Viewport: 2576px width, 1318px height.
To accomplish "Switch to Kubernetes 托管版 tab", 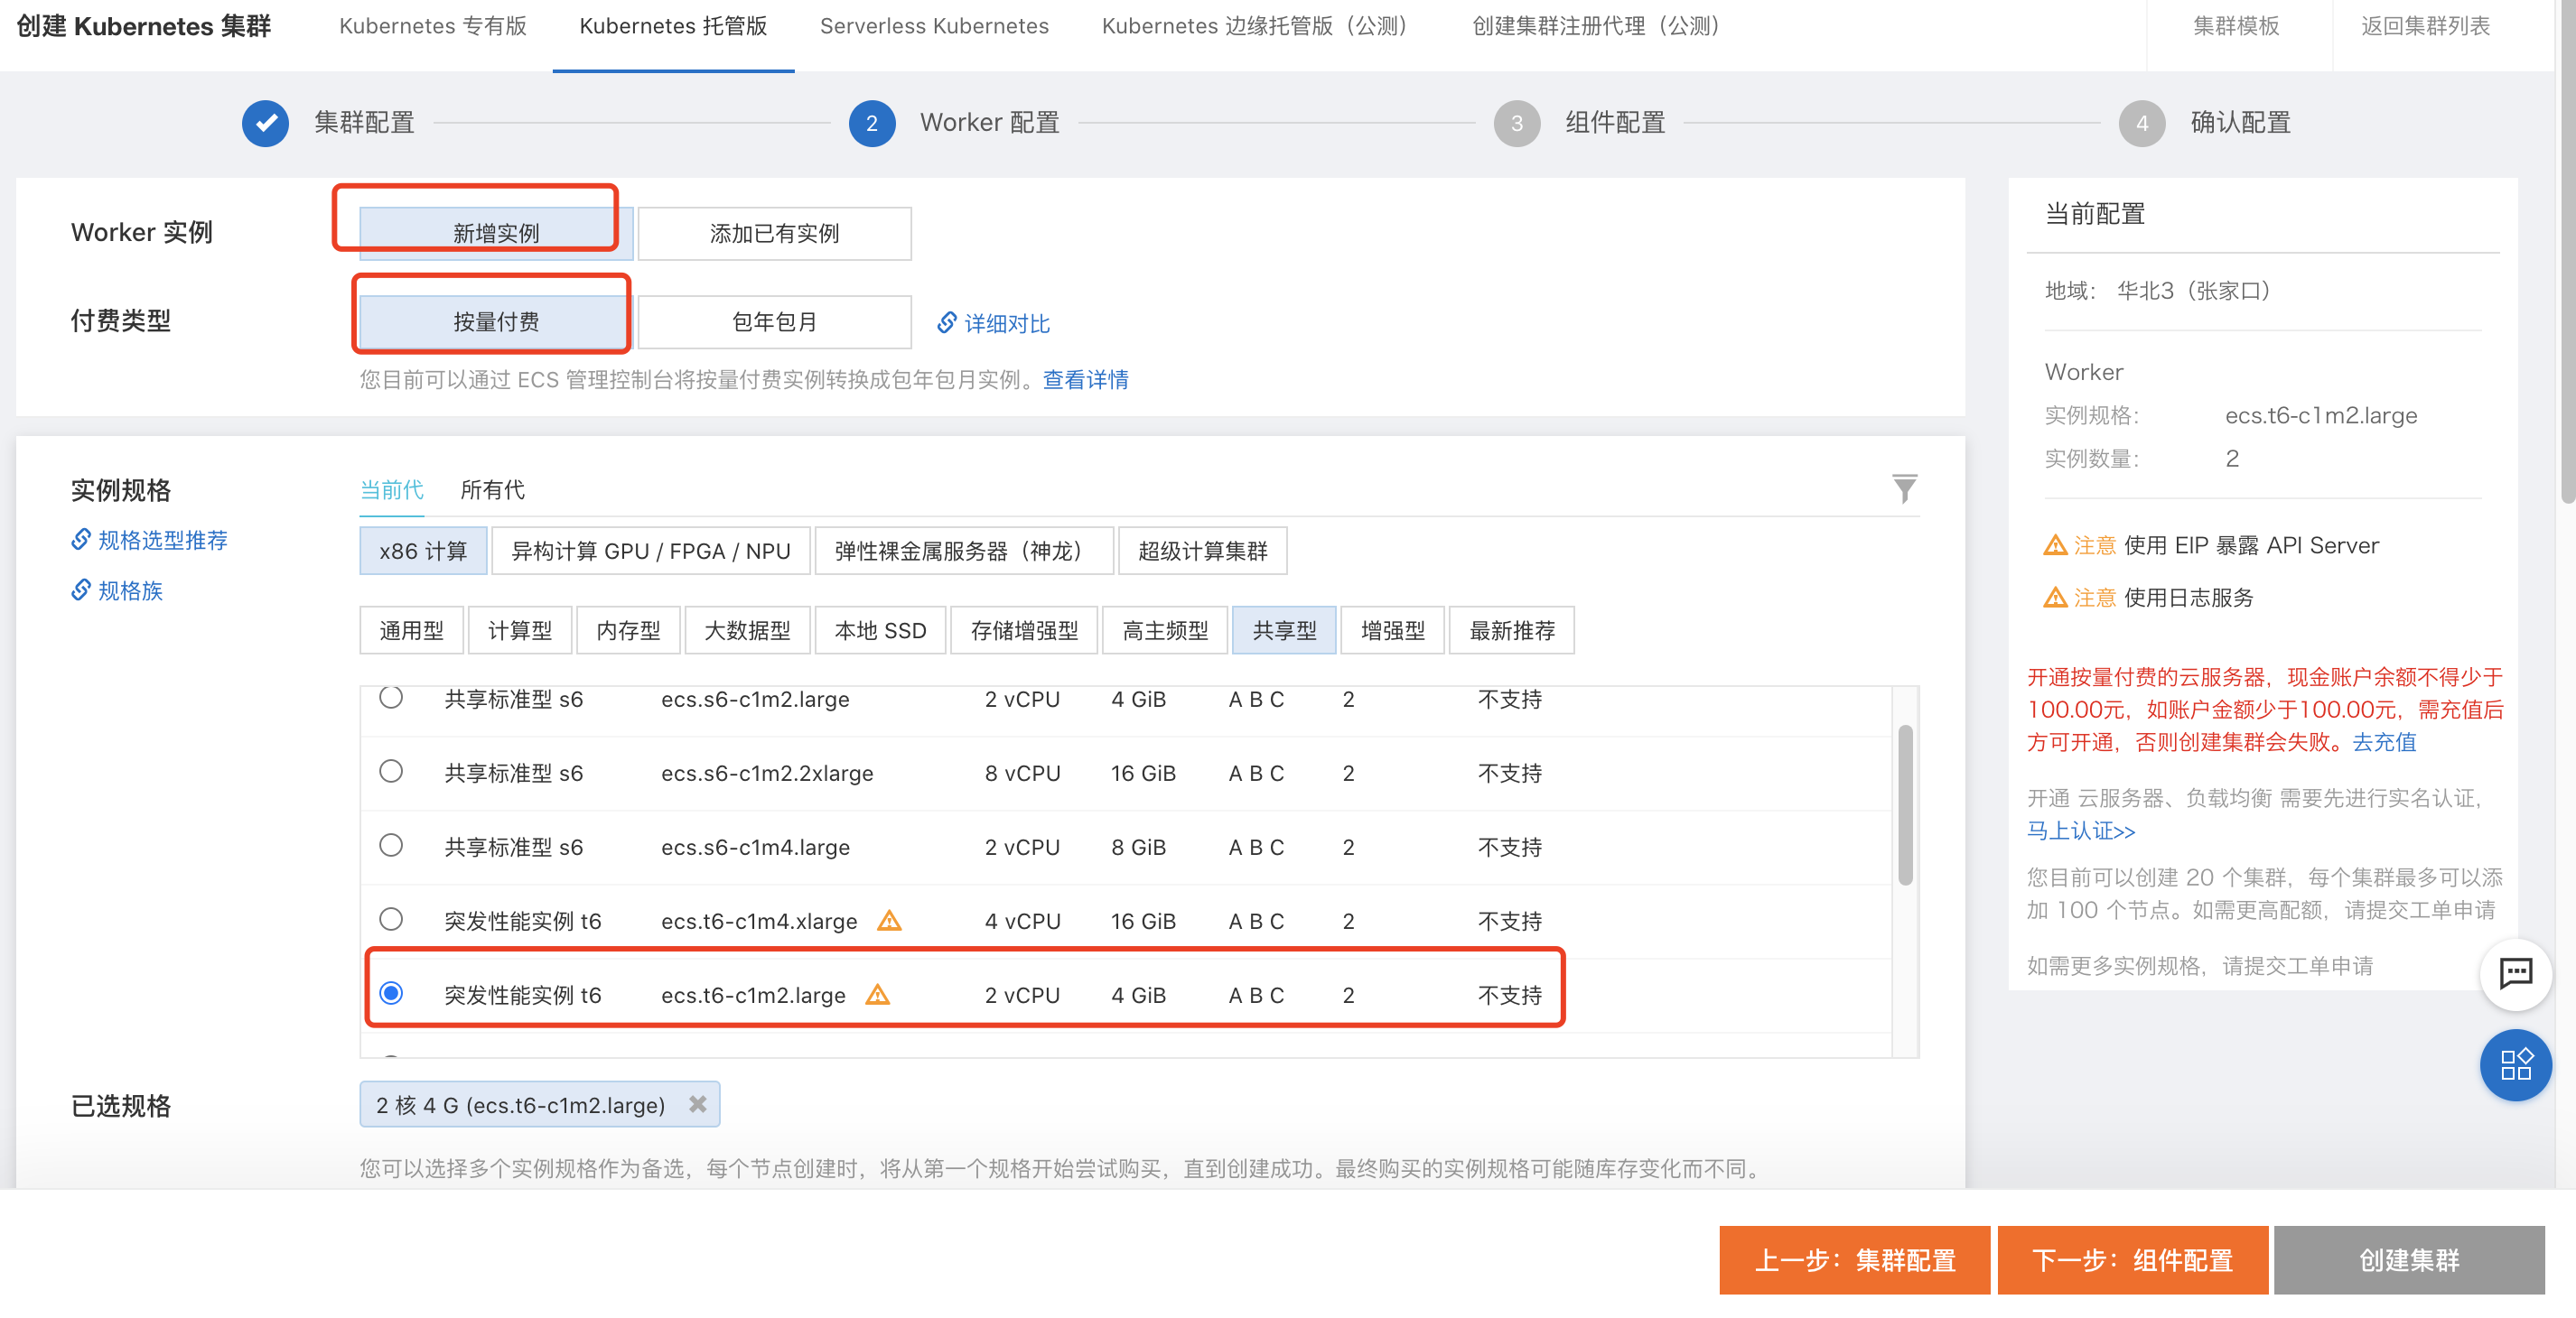I will pos(673,26).
